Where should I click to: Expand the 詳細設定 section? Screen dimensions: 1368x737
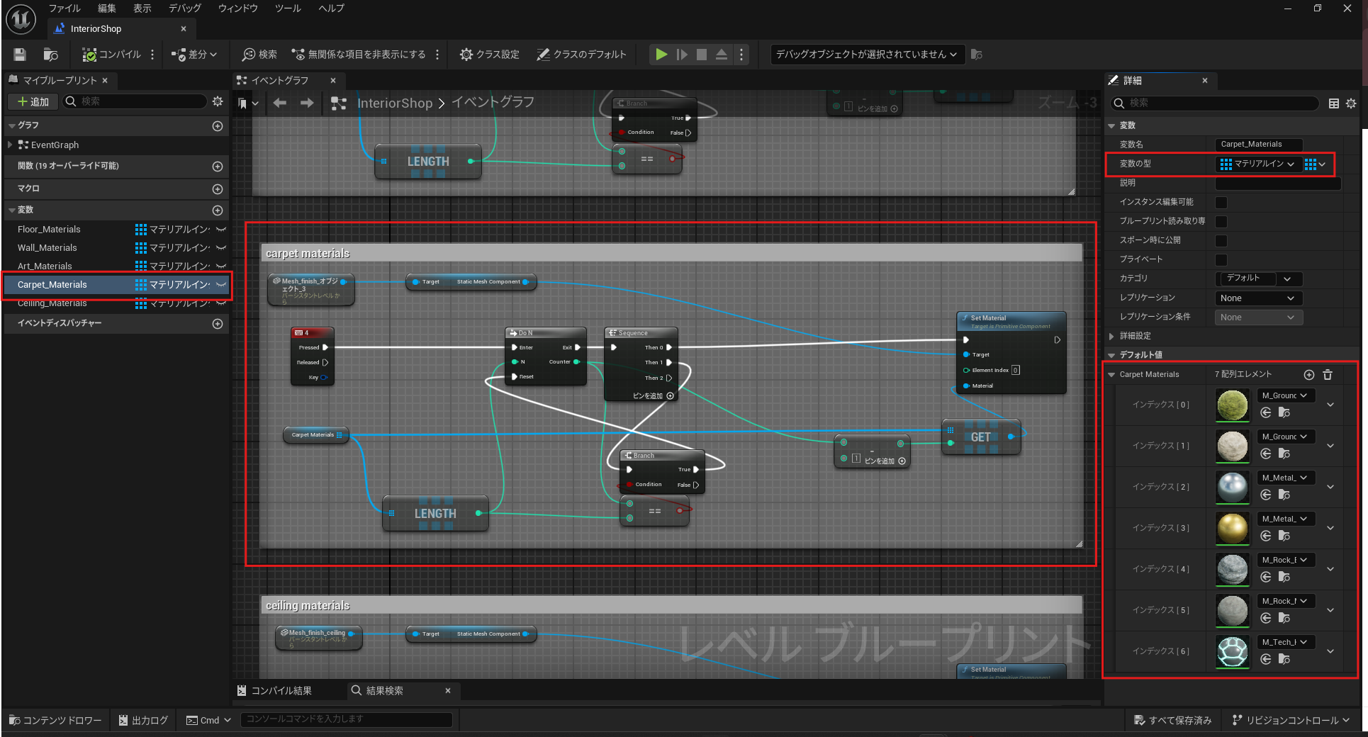click(x=1112, y=336)
